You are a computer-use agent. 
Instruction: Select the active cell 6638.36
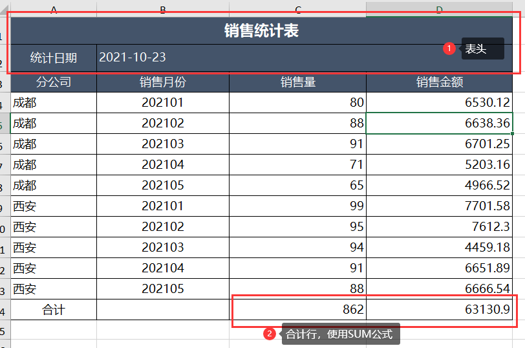click(439, 124)
